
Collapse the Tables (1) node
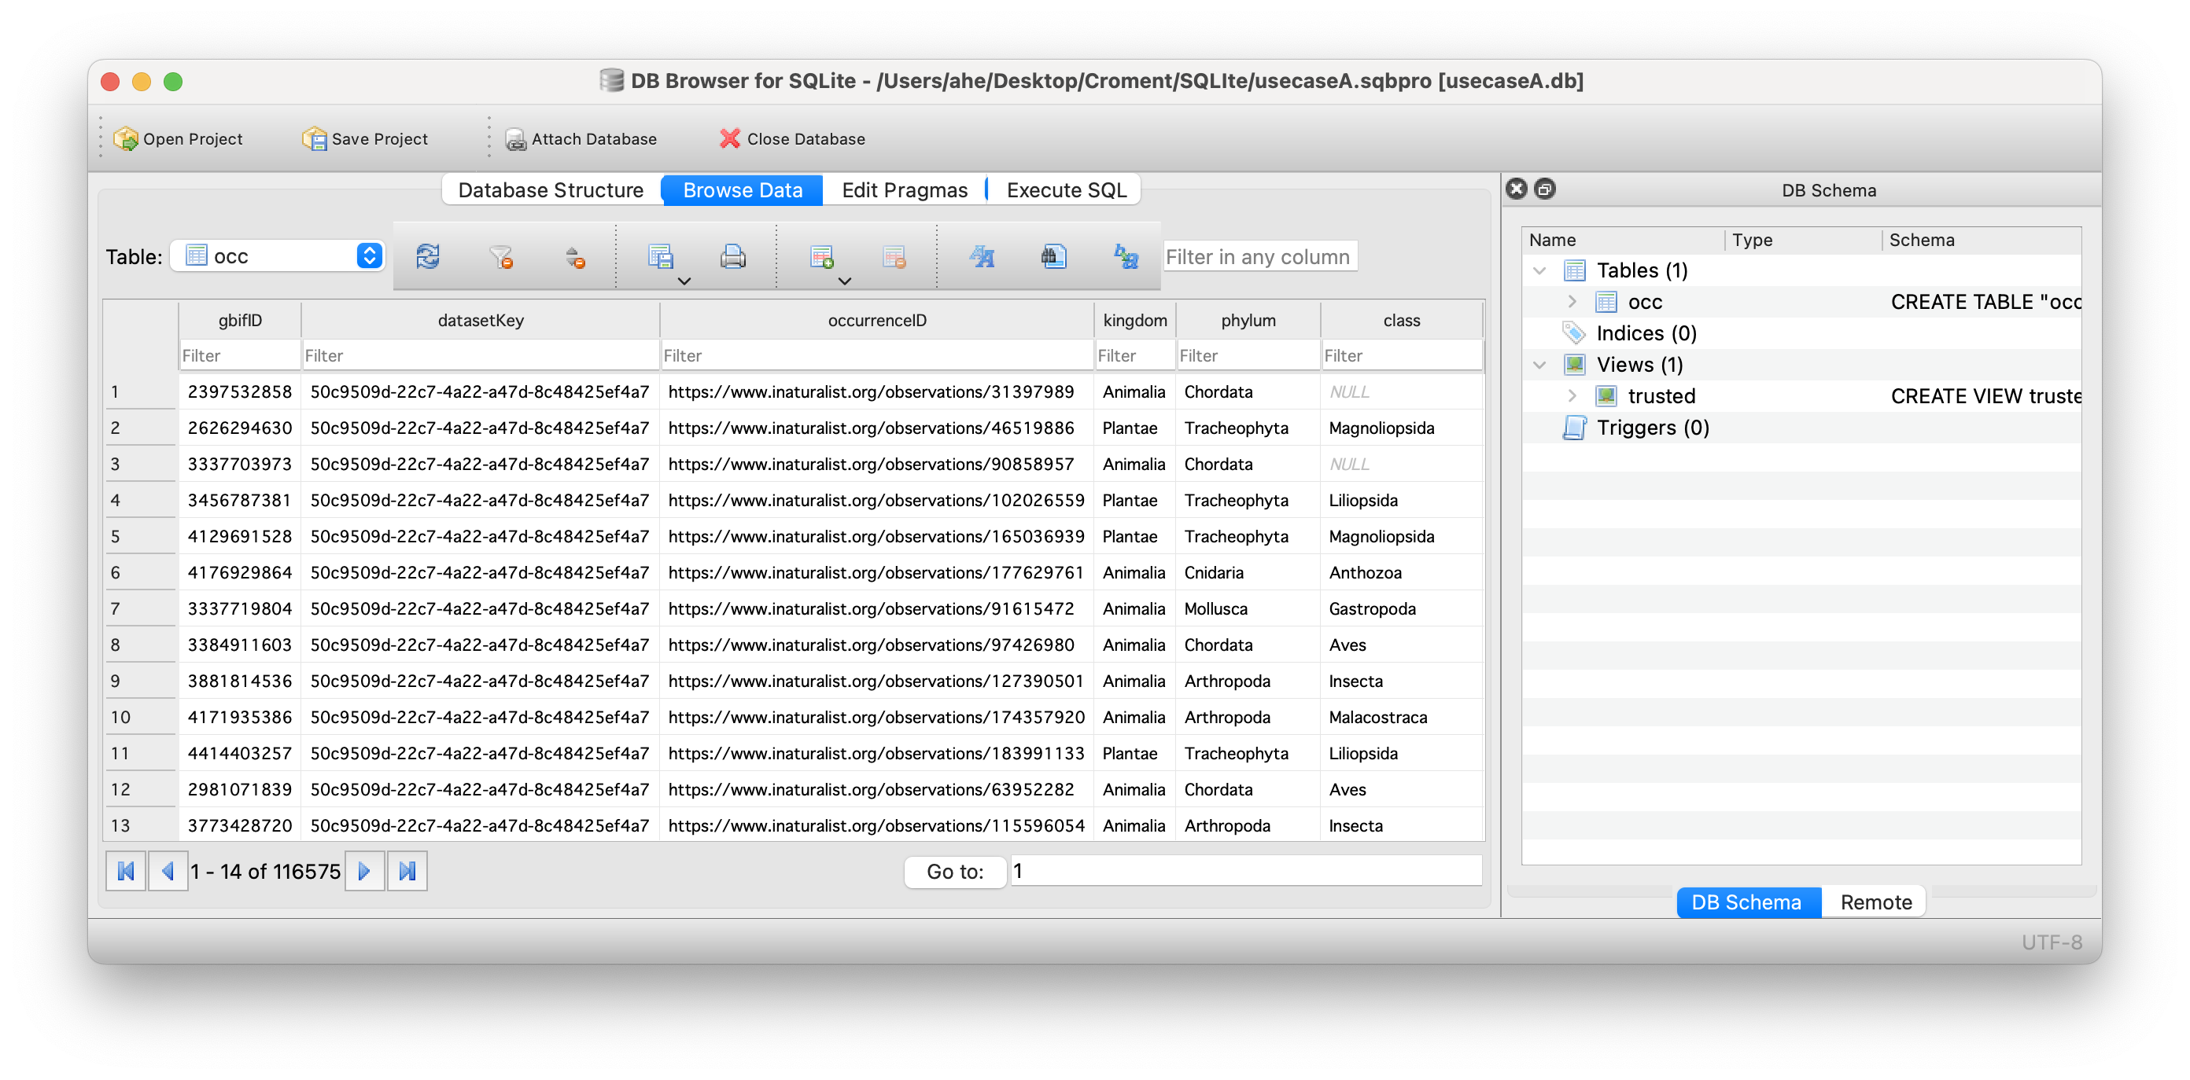click(1539, 270)
